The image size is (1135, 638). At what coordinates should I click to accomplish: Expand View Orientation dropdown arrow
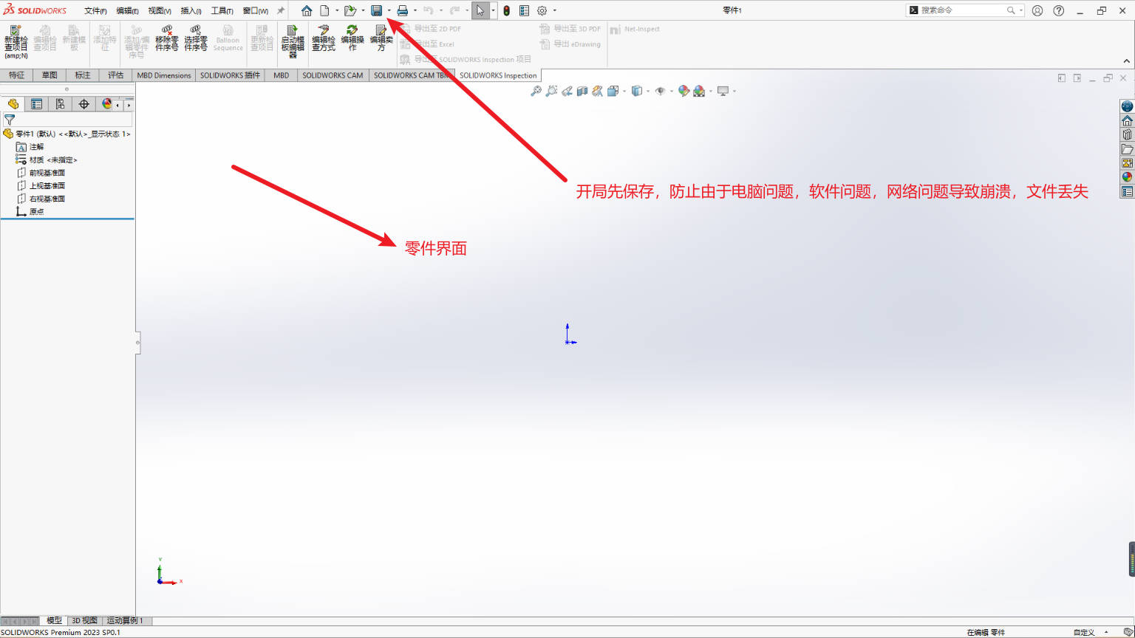click(x=624, y=91)
